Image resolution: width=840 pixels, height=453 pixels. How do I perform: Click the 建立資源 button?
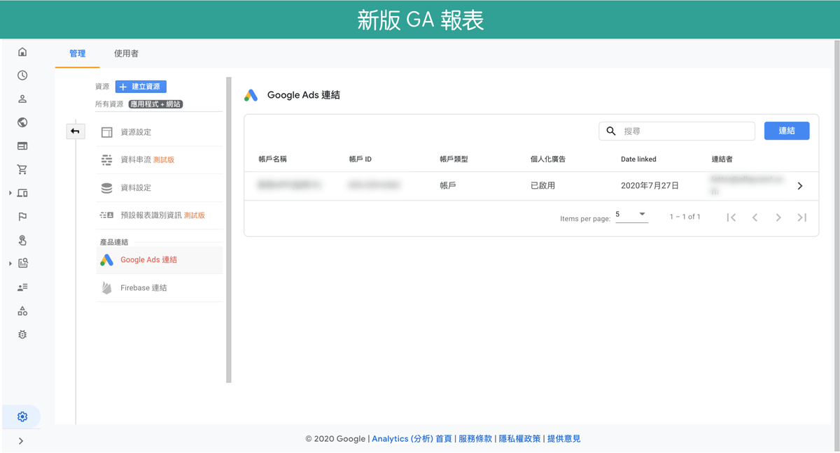(141, 87)
